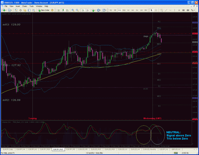Image resolution: width=199 pixels, height=155 pixels.
Task: Select the Horizontal Line tool
Action: coord(170,10)
